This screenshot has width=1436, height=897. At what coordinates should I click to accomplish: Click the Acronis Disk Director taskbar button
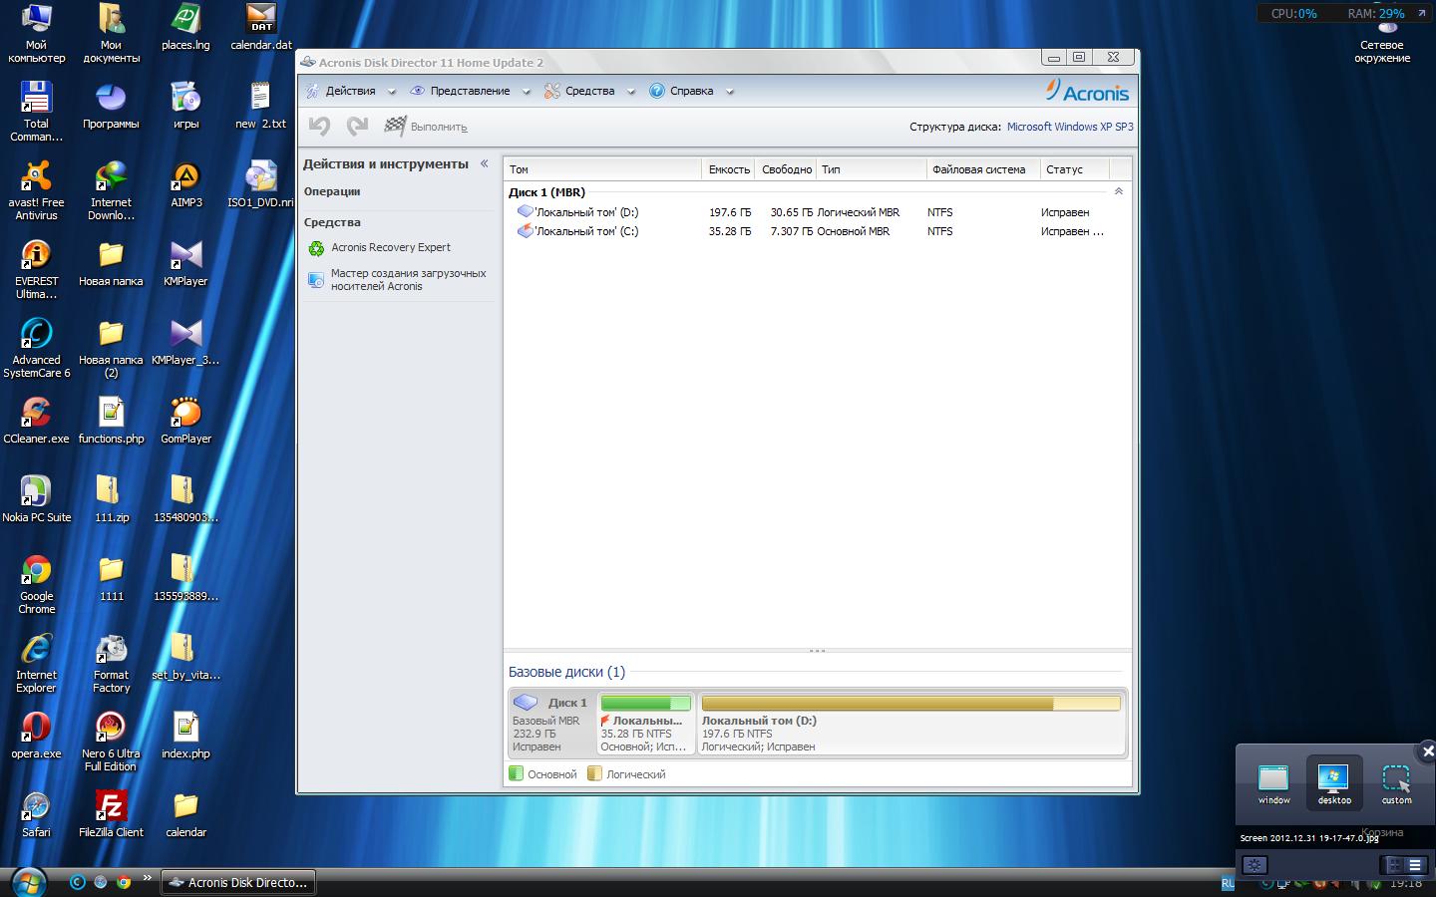click(239, 882)
